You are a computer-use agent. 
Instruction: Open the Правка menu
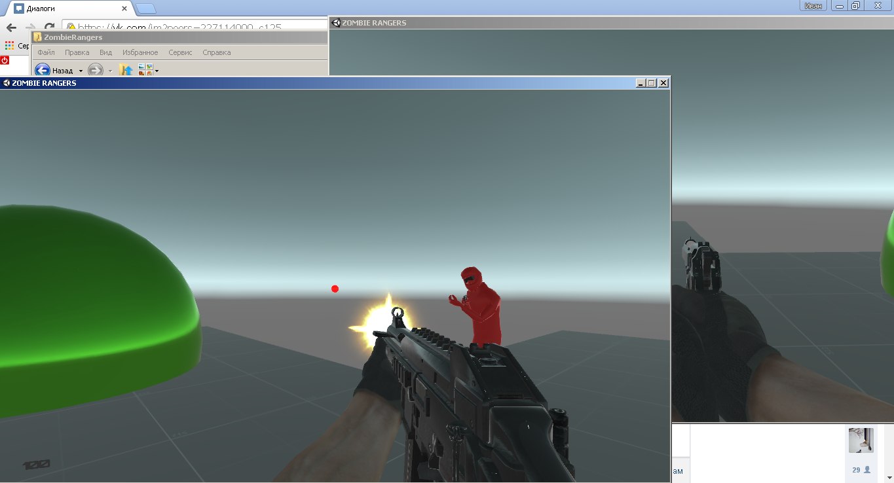click(77, 52)
